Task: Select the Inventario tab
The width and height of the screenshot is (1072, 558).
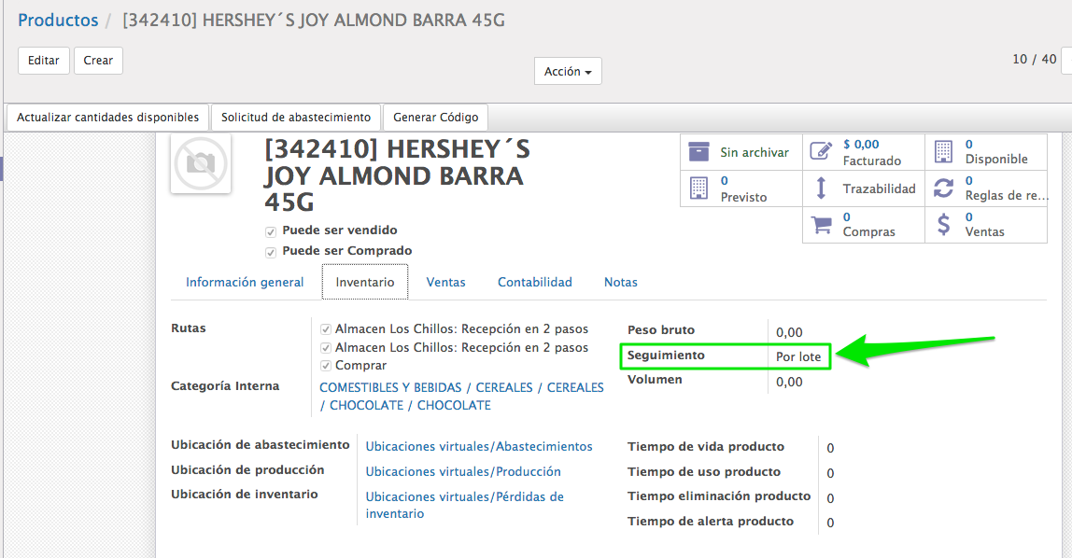Action: 365,282
